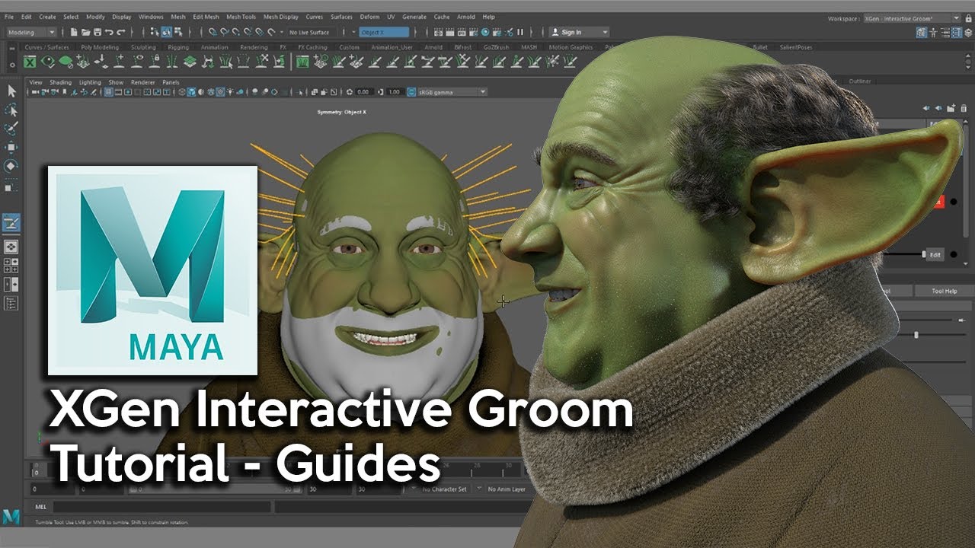975x548 pixels.
Task: Click the green X XGen shelf icon
Action: 30,62
